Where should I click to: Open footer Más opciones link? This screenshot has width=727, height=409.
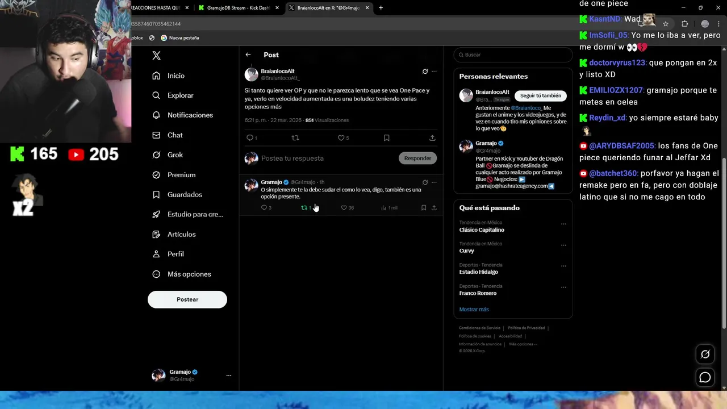pos(523,344)
